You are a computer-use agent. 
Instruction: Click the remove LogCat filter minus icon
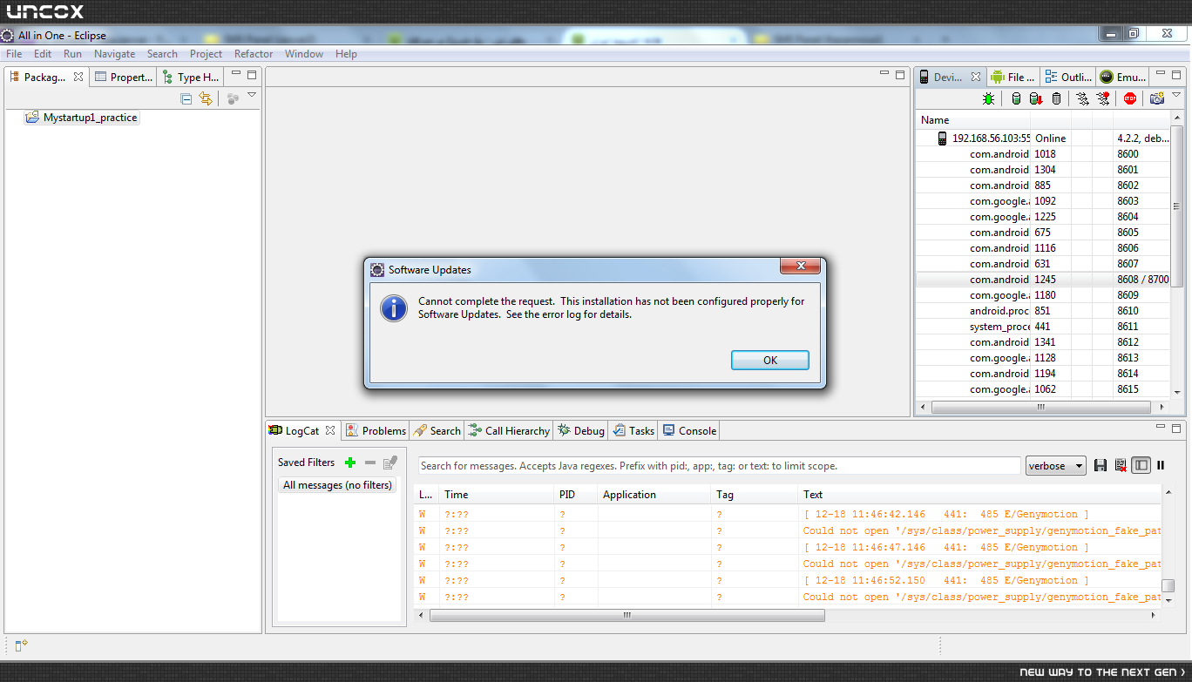370,463
